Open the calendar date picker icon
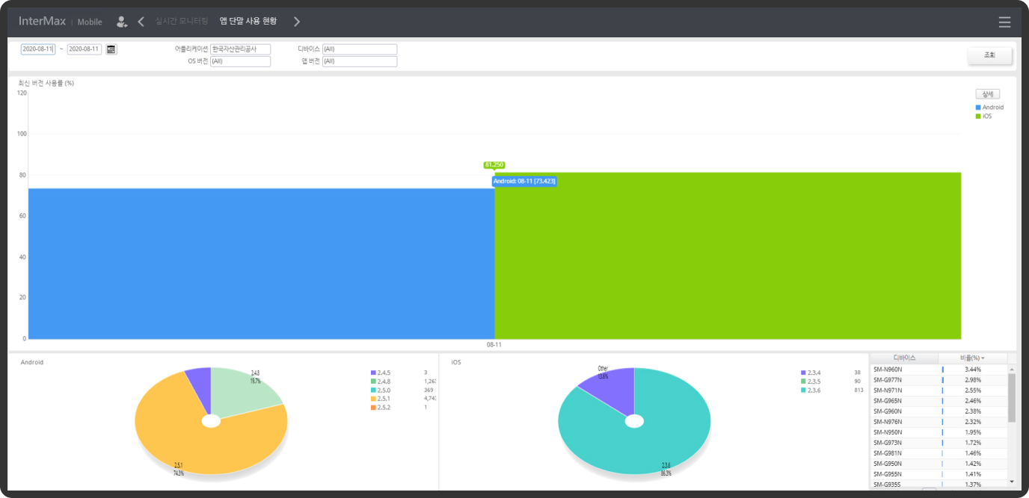 pyautogui.click(x=111, y=49)
